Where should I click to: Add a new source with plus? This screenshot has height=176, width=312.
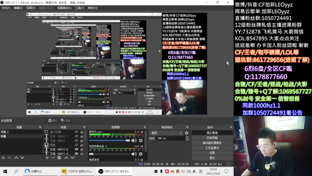click(47, 158)
